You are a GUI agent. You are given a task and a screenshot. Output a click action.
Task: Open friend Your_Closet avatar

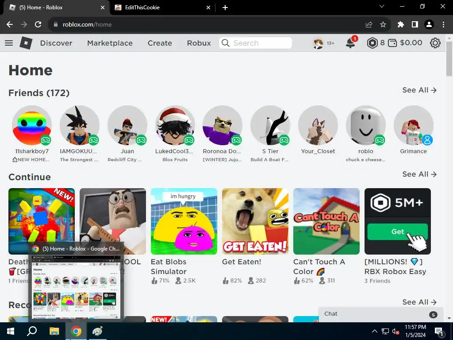[318, 125]
